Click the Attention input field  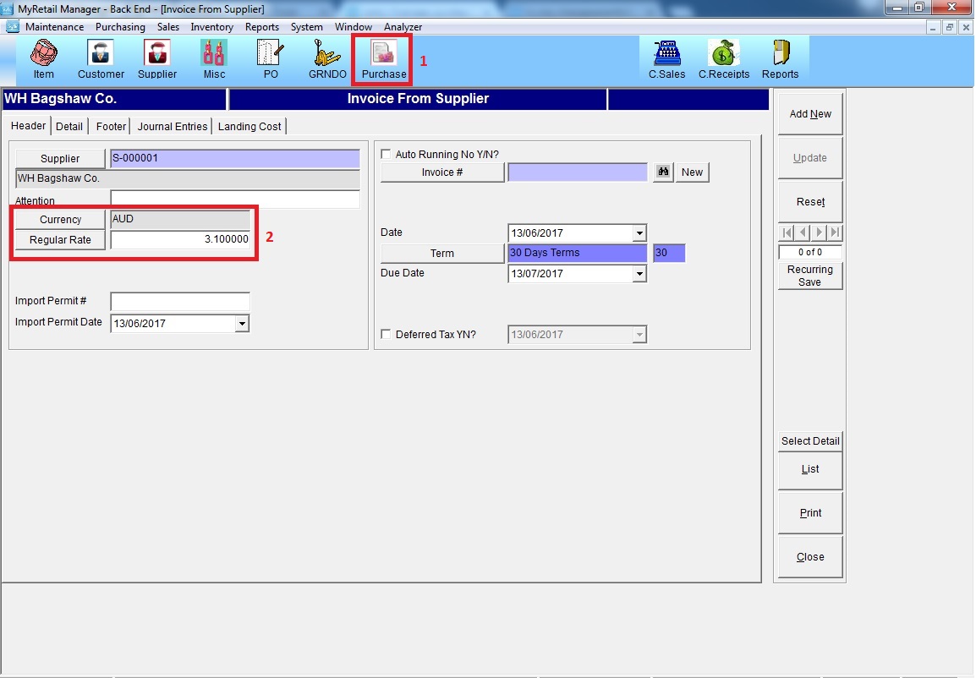[234, 200]
